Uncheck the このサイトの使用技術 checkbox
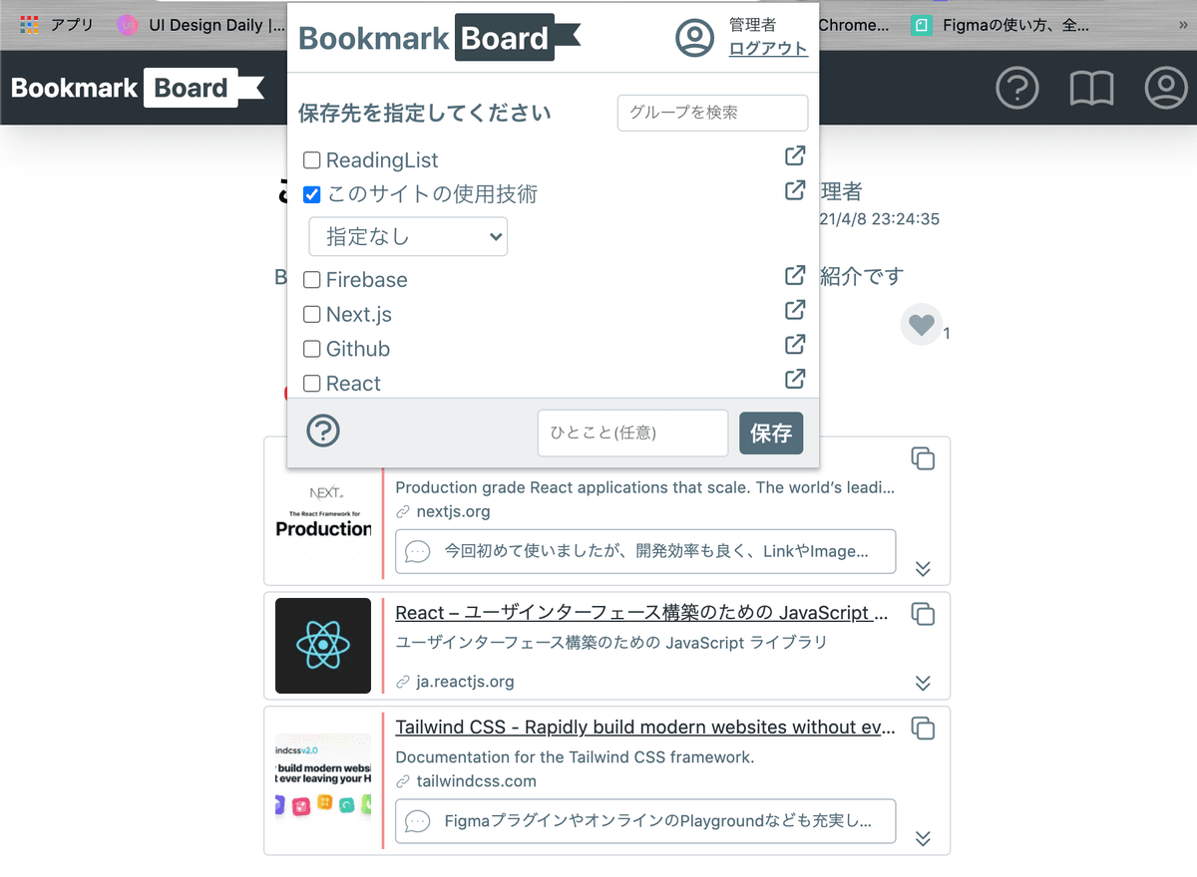The height and width of the screenshot is (877, 1197). pyautogui.click(x=311, y=194)
